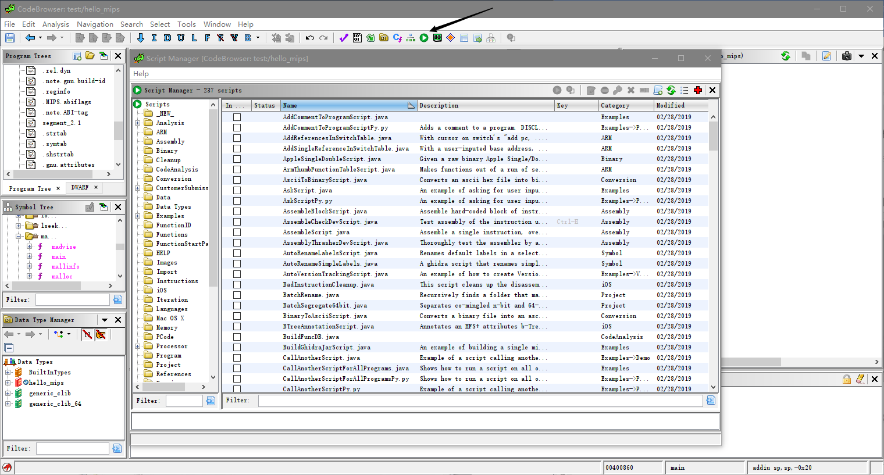884x475 pixels.
Task: Click the Assign Key Binding key icon
Action: click(x=618, y=90)
